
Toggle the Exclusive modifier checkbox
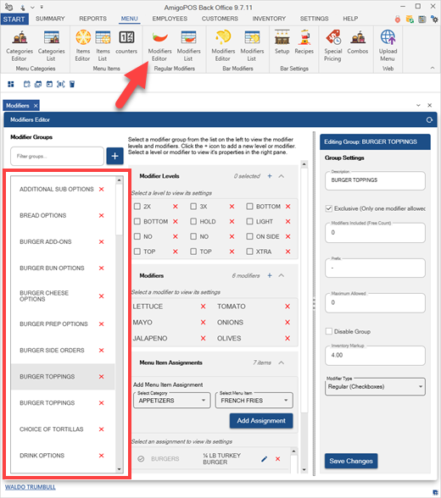point(329,208)
